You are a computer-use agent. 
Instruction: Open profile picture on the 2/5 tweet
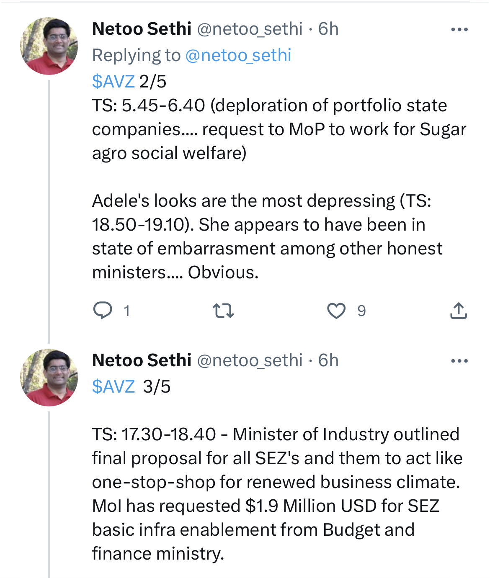pos(49,46)
